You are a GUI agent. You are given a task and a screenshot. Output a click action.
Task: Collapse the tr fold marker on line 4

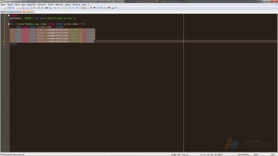(9, 24)
